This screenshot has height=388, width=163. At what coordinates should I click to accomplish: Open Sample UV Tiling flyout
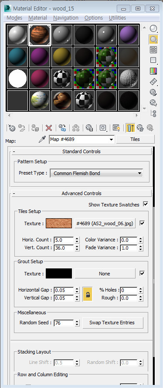coord(153,60)
